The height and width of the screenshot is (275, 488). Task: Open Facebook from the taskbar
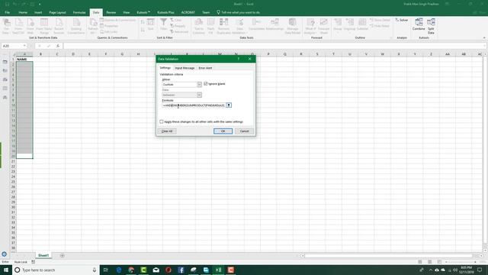pos(181,270)
